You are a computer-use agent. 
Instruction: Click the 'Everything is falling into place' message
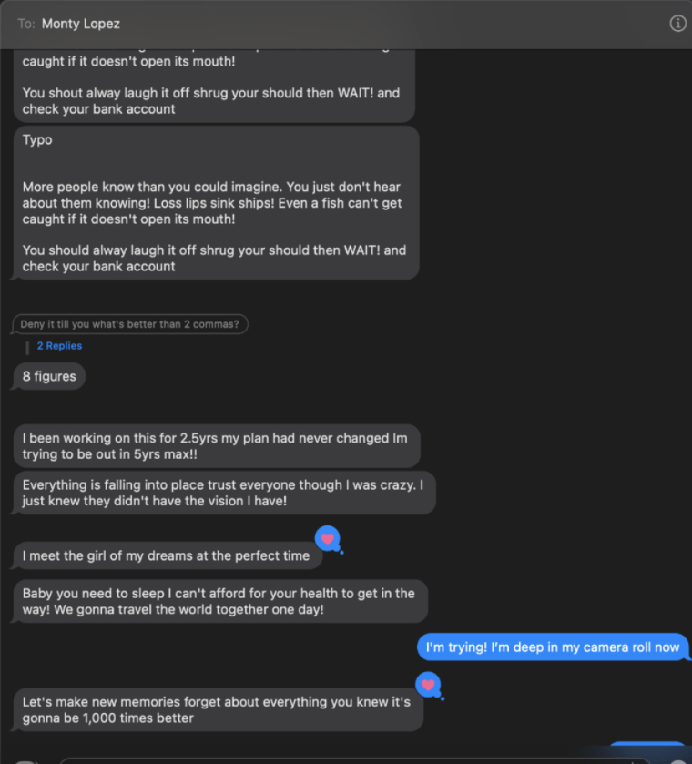pyautogui.click(x=224, y=493)
